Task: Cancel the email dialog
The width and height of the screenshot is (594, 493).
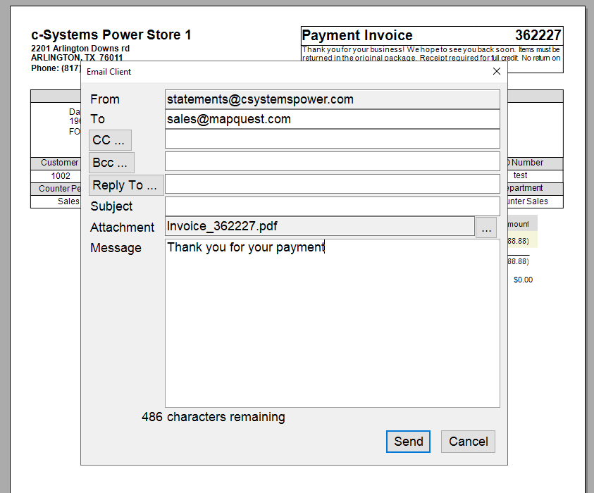Action: tap(468, 442)
